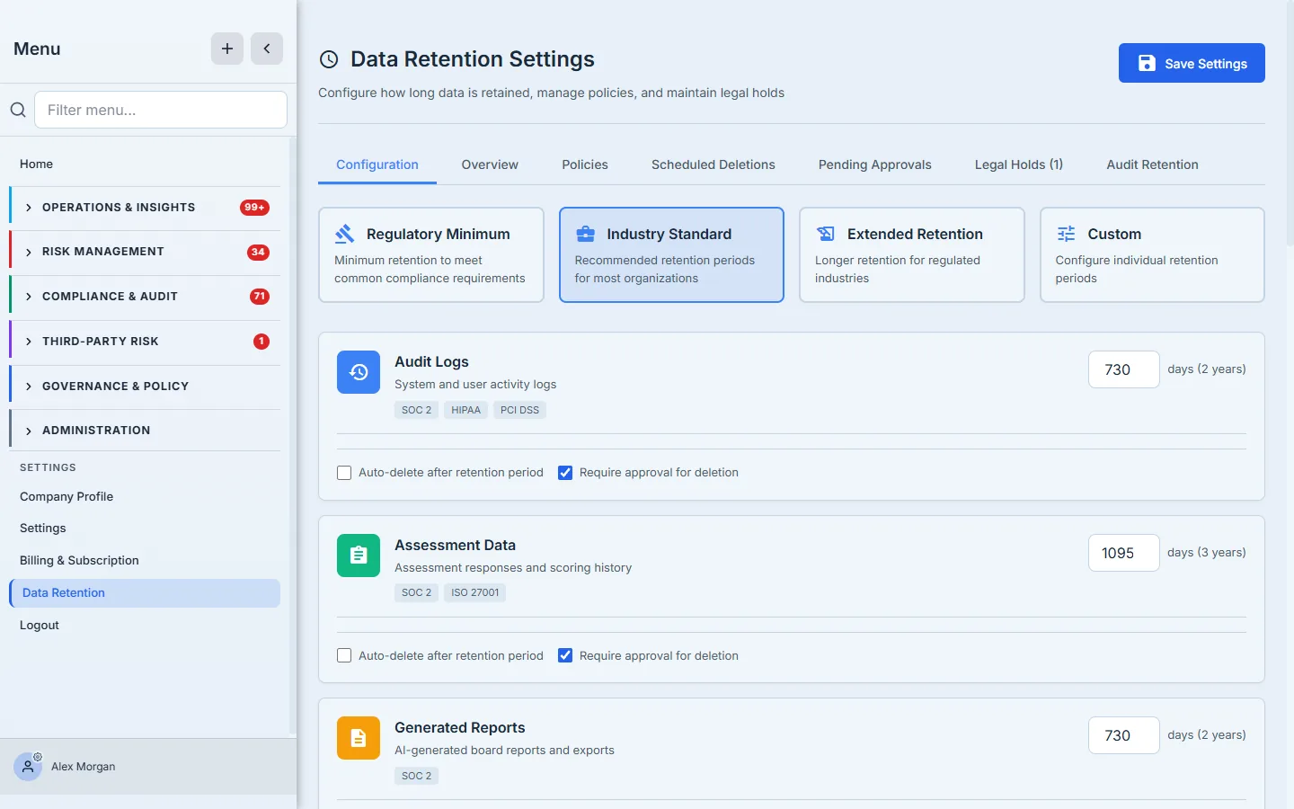1294x809 pixels.
Task: Click the 71 badge on Compliance & Audit
Action: coord(260,297)
